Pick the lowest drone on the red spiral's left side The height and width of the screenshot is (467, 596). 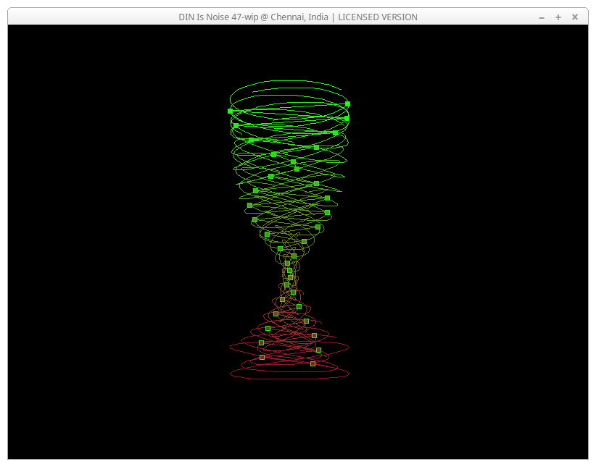pyautogui.click(x=262, y=357)
